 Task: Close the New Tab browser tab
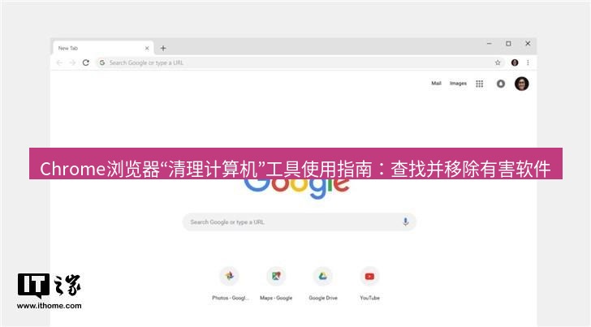(x=147, y=48)
